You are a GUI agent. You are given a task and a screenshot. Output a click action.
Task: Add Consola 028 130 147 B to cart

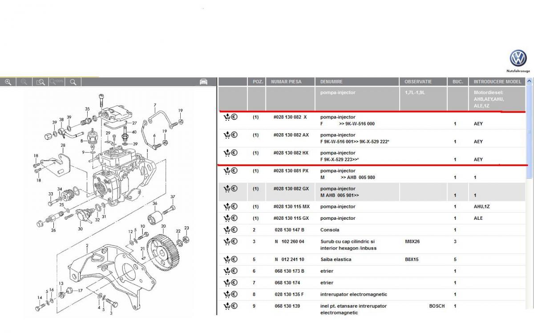[x=227, y=230]
